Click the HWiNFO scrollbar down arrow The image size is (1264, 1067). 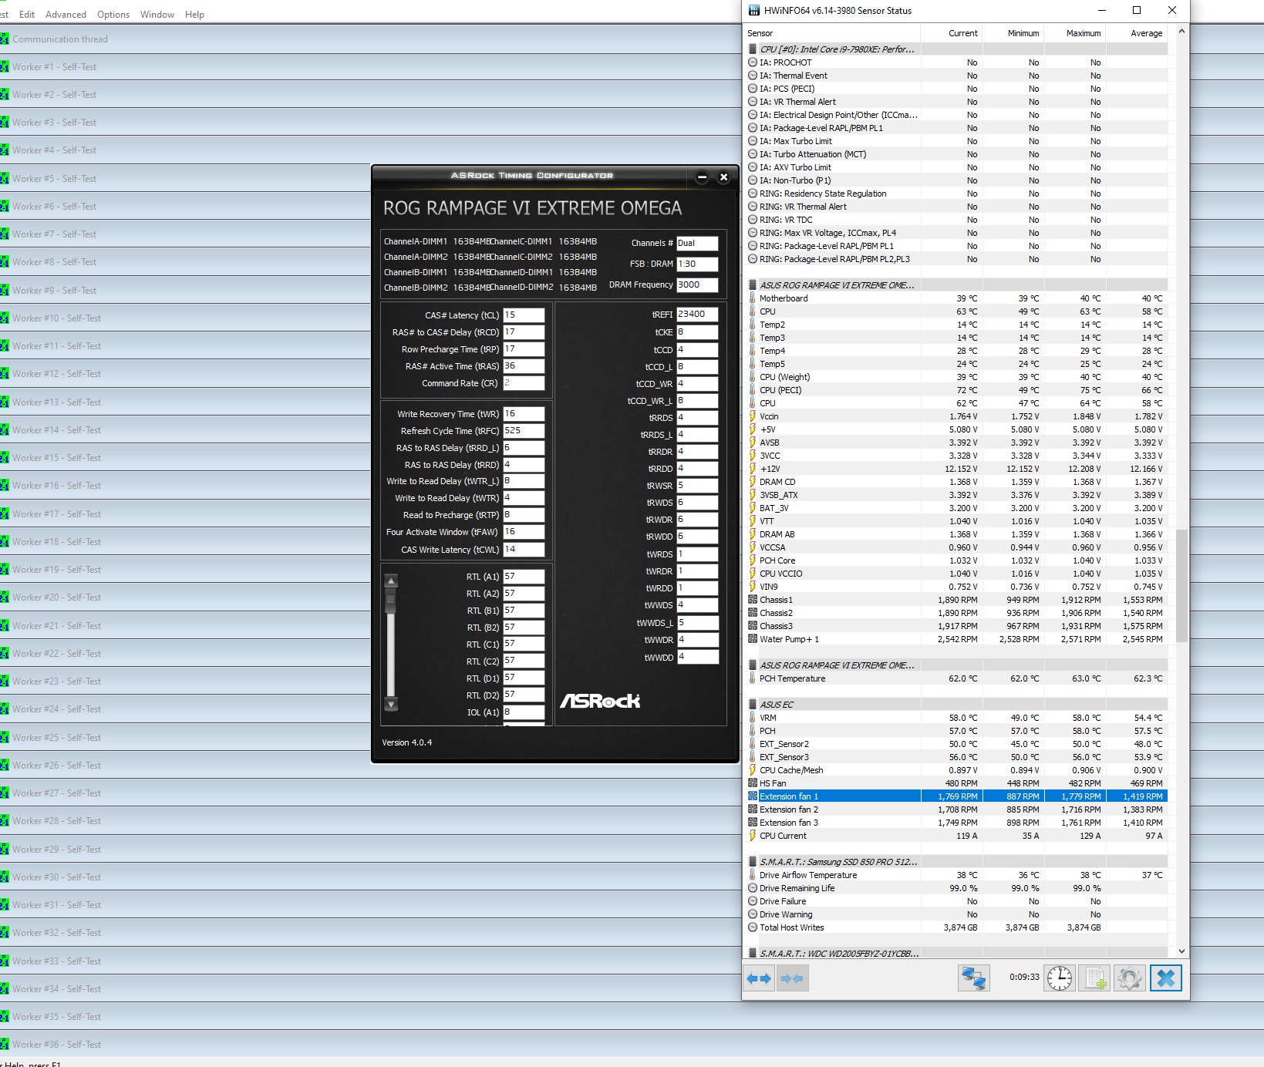coord(1181,951)
